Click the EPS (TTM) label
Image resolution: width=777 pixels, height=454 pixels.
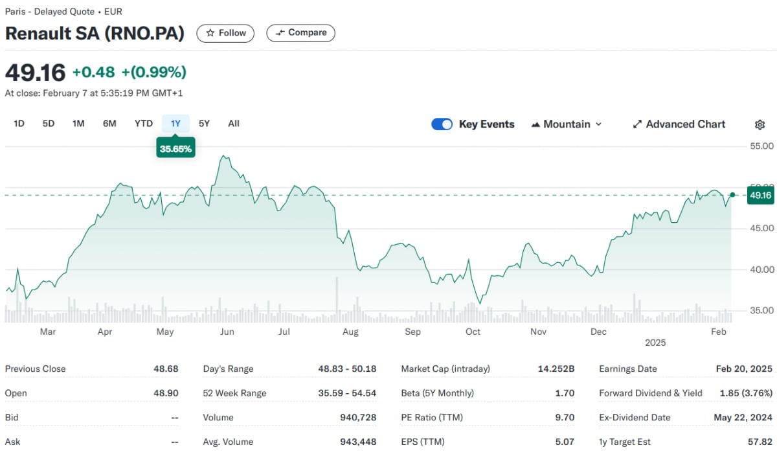pos(423,442)
